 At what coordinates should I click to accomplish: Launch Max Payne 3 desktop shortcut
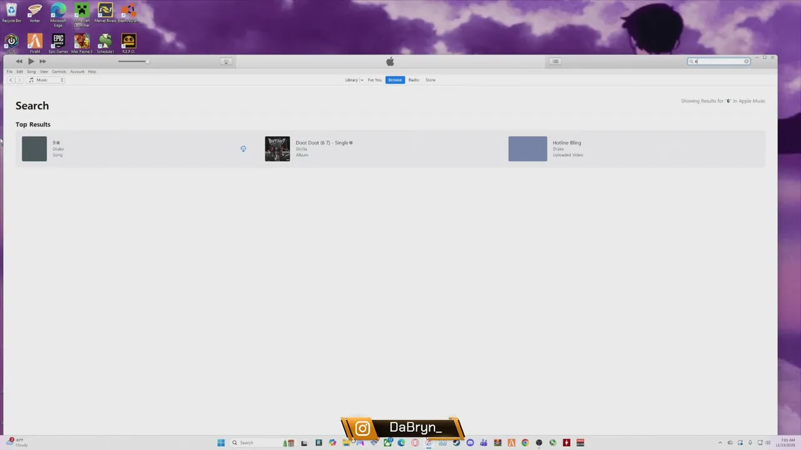click(81, 42)
